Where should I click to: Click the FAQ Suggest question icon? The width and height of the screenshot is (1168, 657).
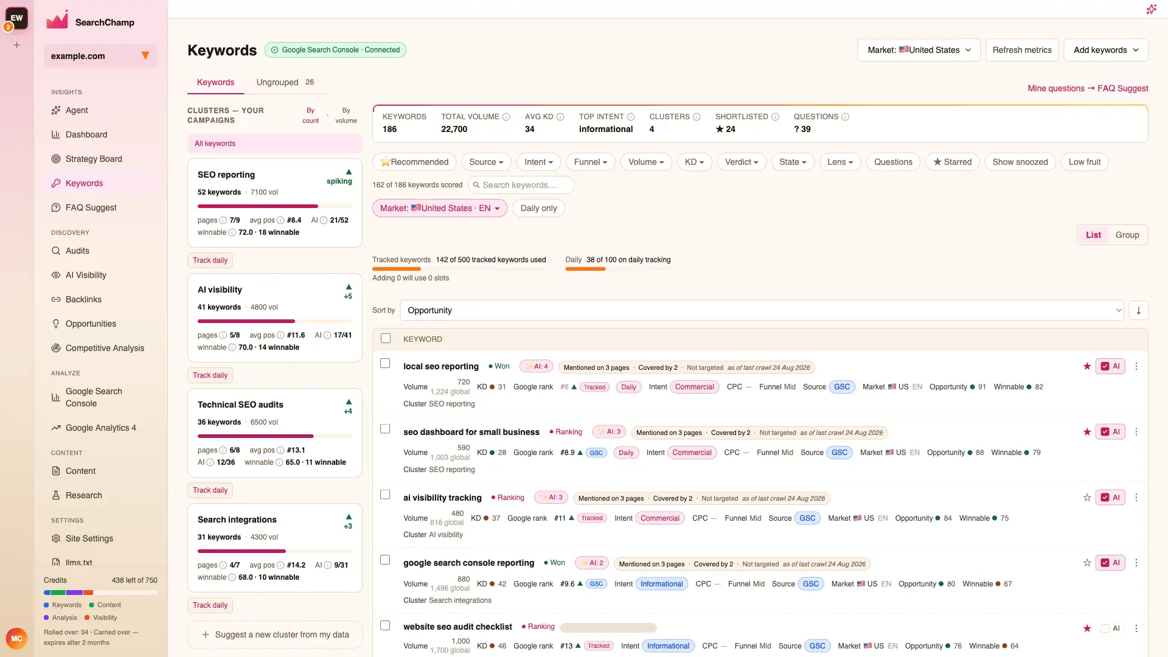pos(56,207)
